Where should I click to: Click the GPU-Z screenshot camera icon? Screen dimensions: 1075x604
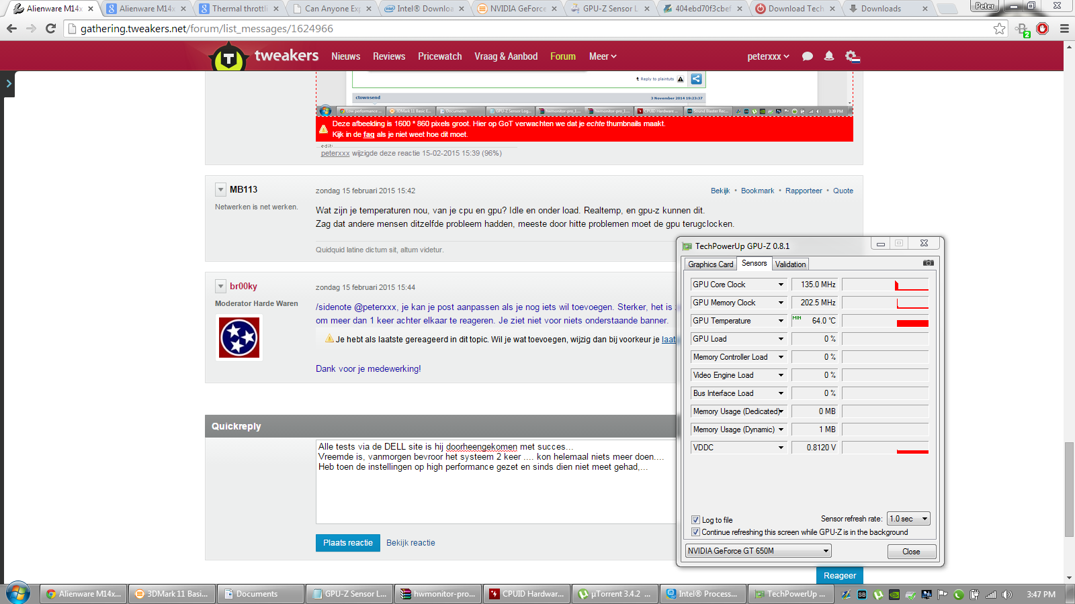[x=928, y=263]
